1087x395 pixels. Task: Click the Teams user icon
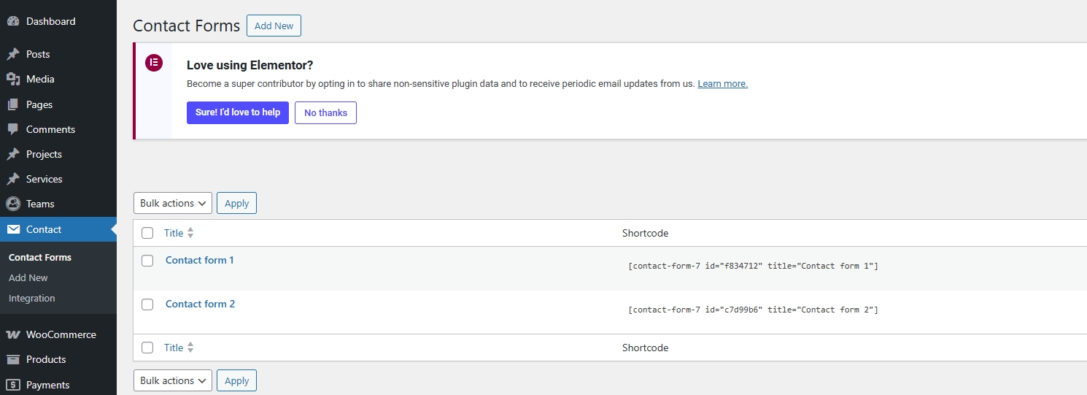12,204
